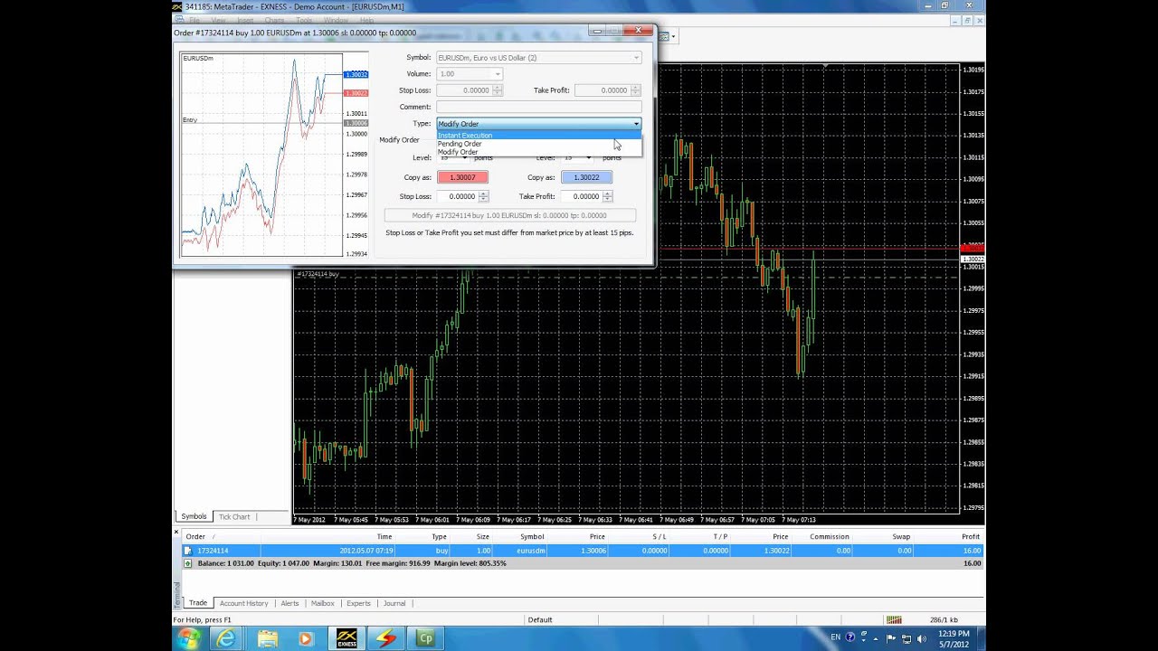Open the Alerts tab in Terminal
This screenshot has width=1158, height=651.
pyautogui.click(x=289, y=603)
